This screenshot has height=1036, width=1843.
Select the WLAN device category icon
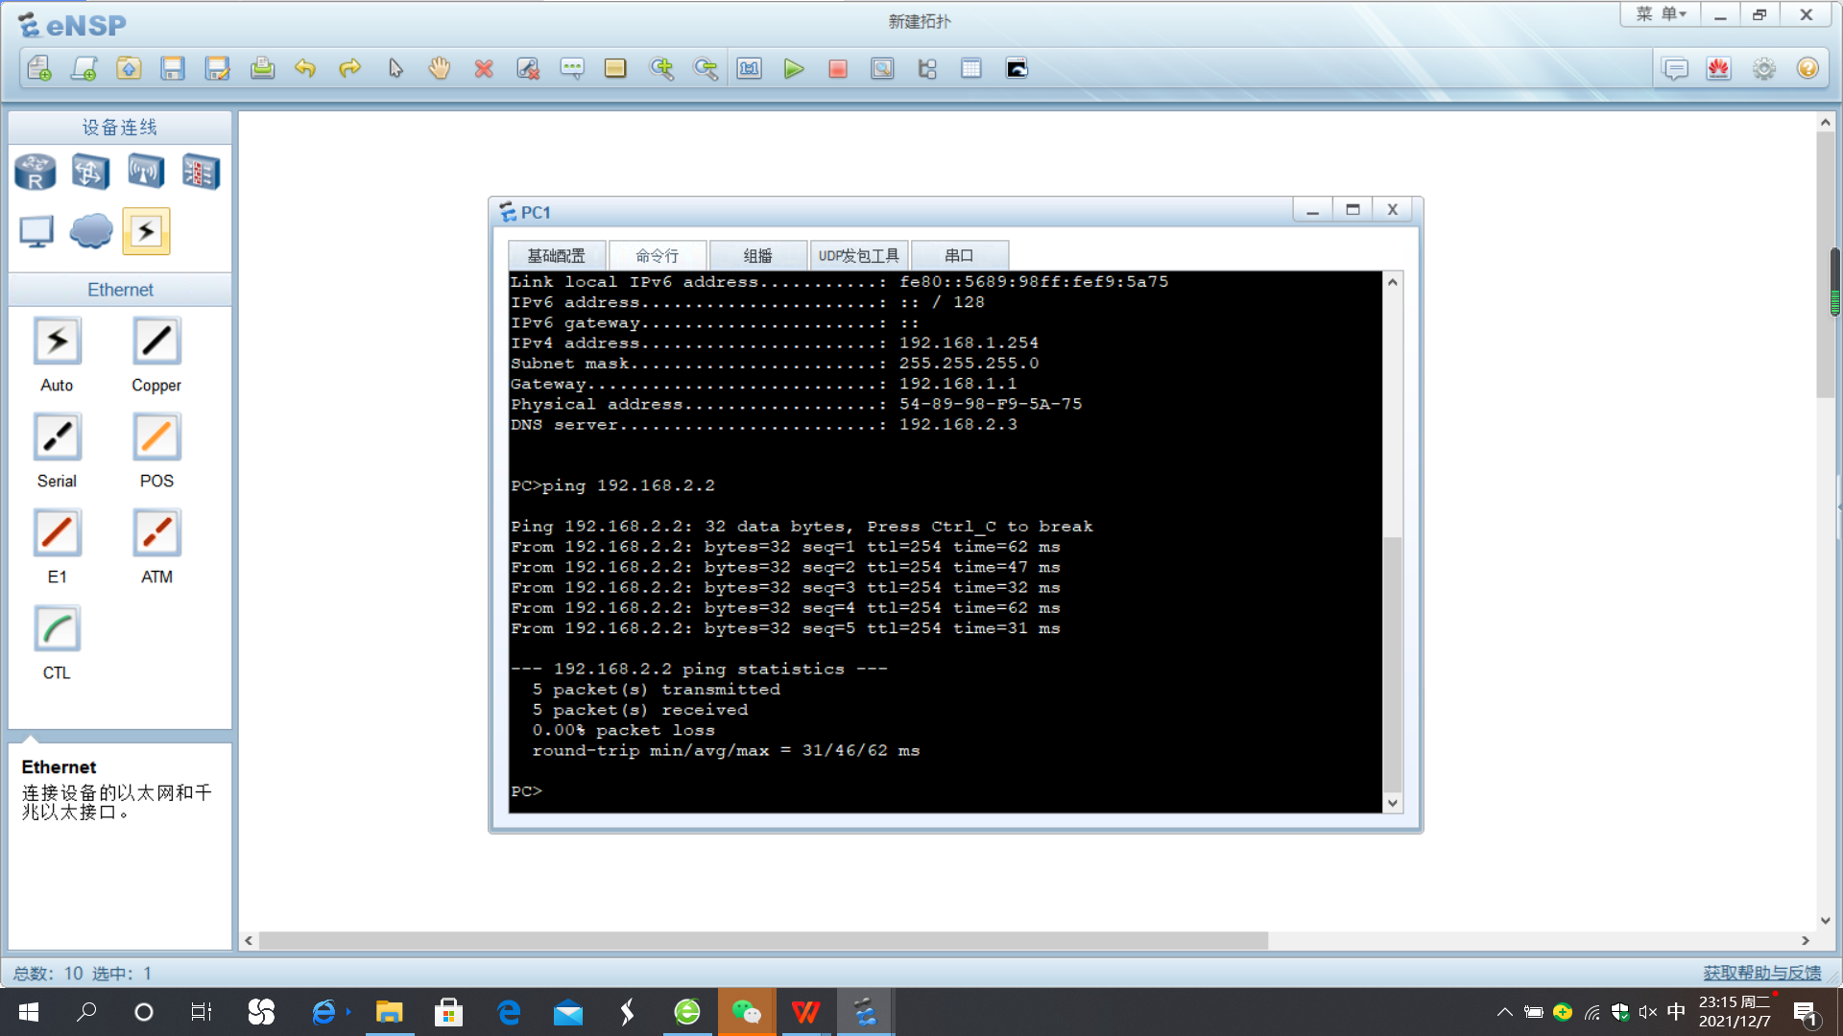(146, 173)
